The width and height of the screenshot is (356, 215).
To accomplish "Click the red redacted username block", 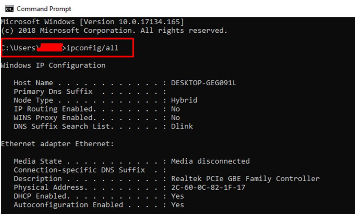I will click(x=50, y=48).
